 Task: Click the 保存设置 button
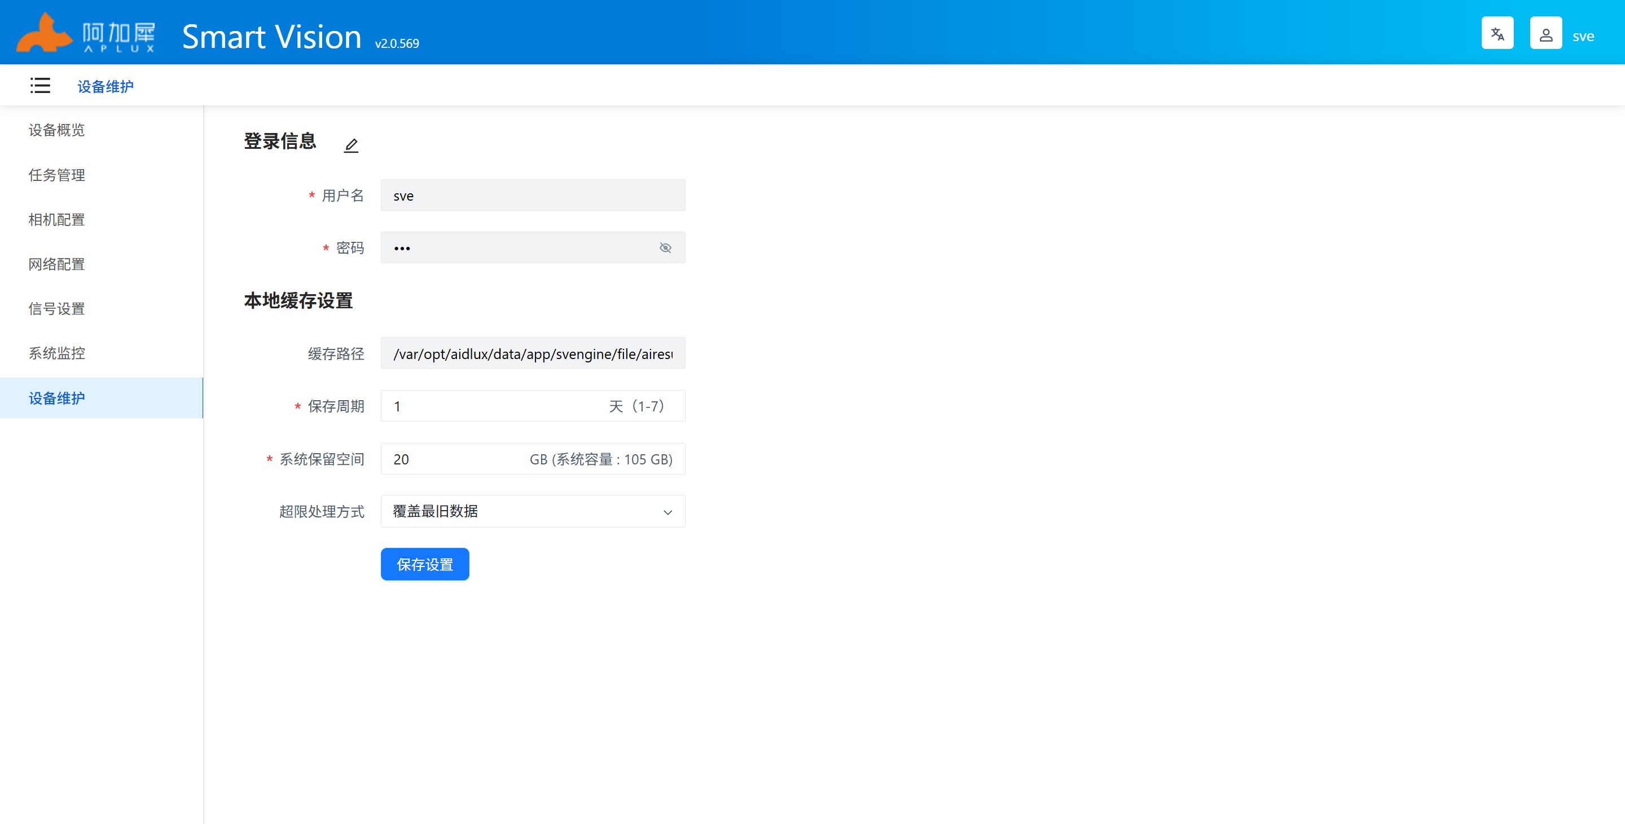(x=424, y=564)
